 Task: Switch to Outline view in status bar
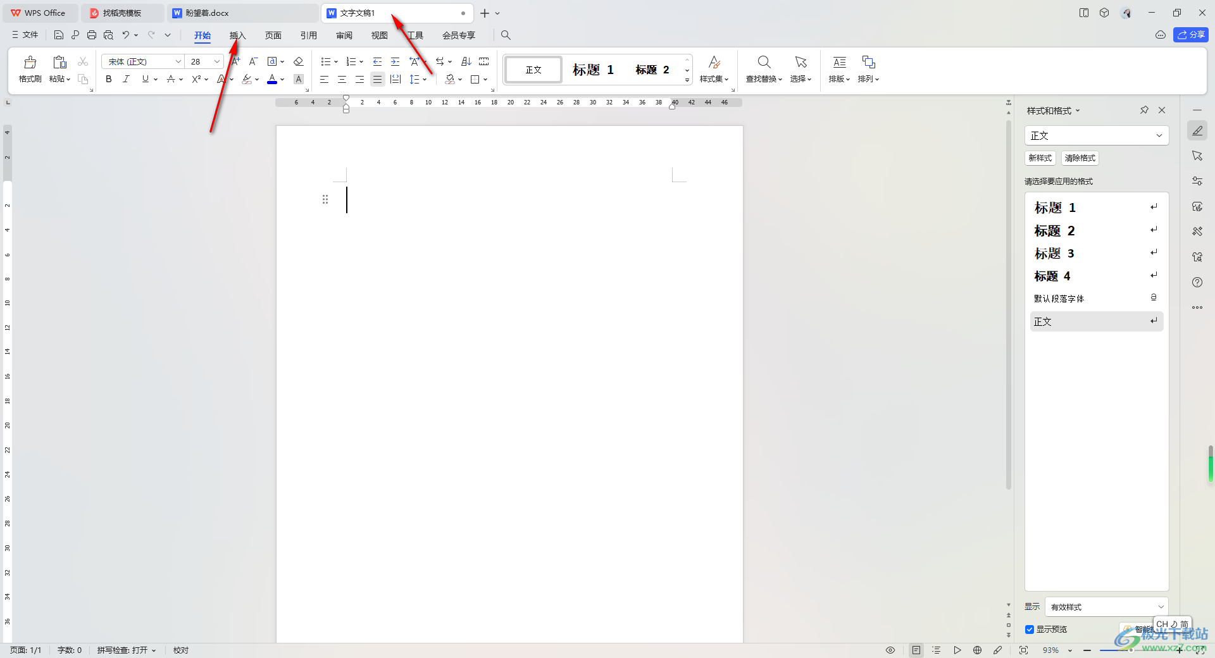pos(937,650)
